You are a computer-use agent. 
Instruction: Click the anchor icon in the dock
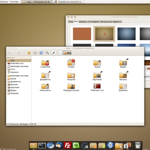33,145
